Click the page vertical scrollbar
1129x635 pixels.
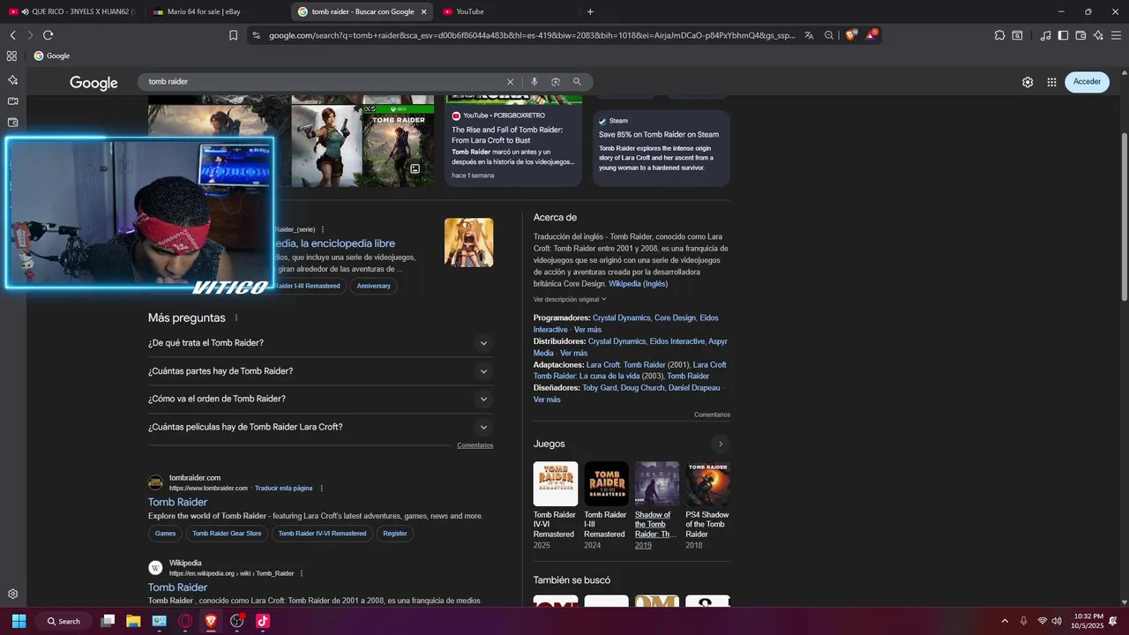(1124, 216)
